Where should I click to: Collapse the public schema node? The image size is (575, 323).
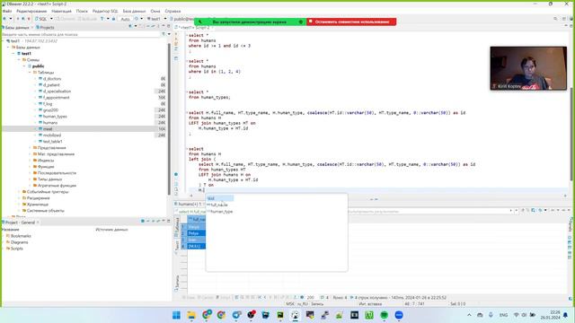click(x=24, y=66)
